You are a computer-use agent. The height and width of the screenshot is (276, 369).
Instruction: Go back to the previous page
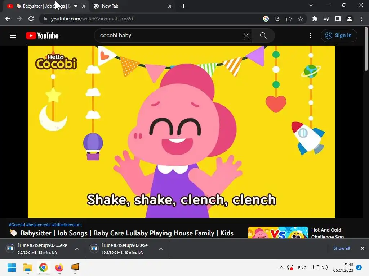click(8, 19)
